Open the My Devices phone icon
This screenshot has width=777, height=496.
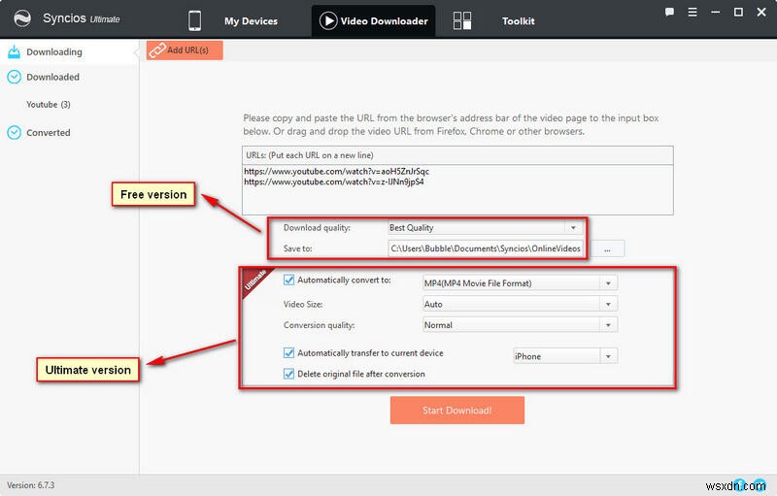(195, 20)
